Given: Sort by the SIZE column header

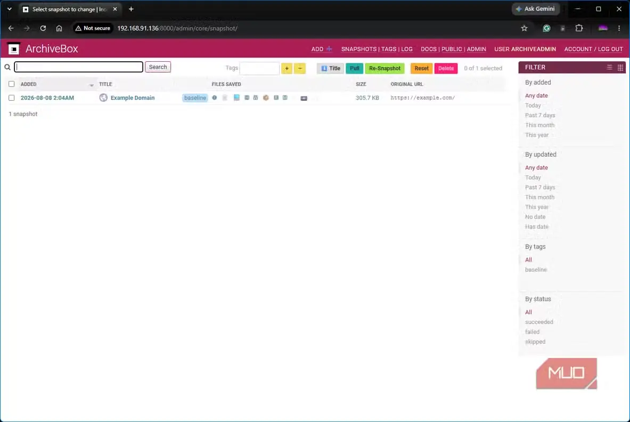Looking at the screenshot, I should click(361, 84).
